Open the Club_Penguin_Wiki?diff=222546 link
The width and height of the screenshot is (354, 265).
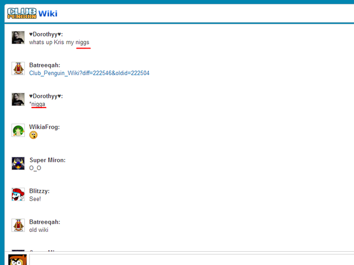(89, 73)
